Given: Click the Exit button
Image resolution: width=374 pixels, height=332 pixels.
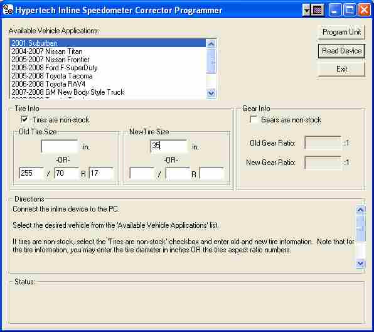Looking at the screenshot, I should point(341,69).
